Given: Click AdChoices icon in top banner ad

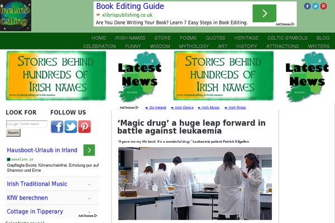Looking at the screenshot, I should coord(293,25).
